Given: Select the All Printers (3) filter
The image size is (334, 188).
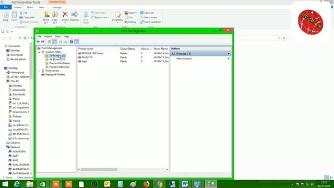Looking at the screenshot, I should click(57, 56).
